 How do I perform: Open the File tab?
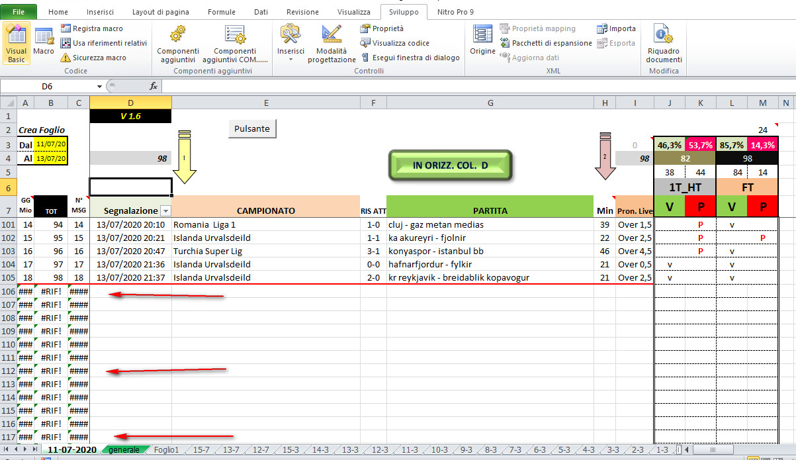(19, 12)
